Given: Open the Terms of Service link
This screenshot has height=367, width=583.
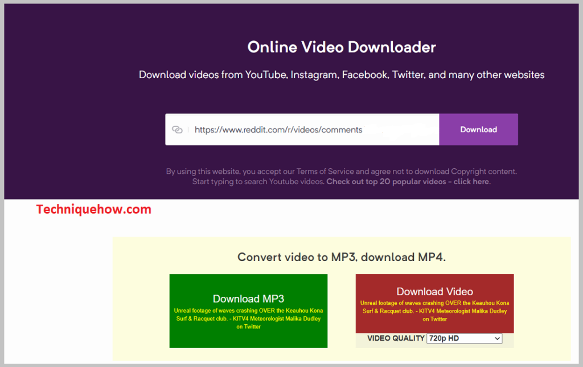Looking at the screenshot, I should pyautogui.click(x=325, y=172).
